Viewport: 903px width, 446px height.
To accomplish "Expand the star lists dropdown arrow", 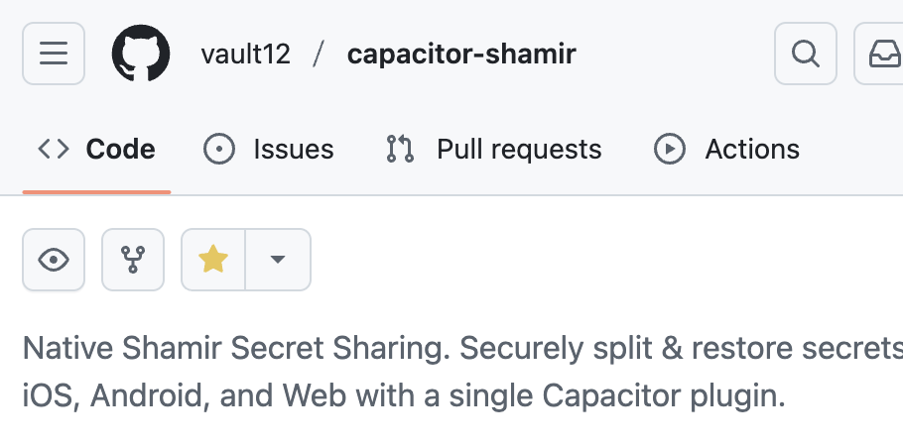I will tap(278, 260).
